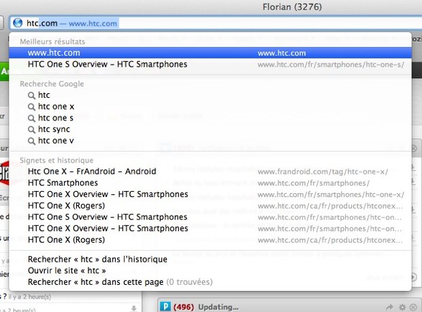
Task: Click magnifier icon beside 'htc sync'
Action: (x=31, y=130)
